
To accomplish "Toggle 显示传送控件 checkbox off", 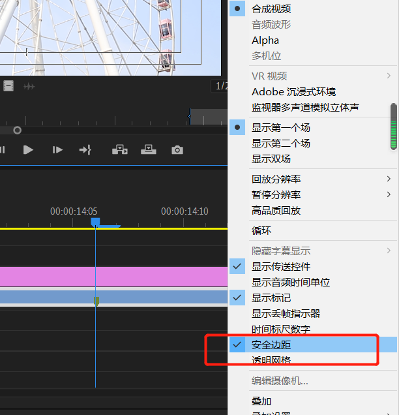I will pyautogui.click(x=281, y=267).
